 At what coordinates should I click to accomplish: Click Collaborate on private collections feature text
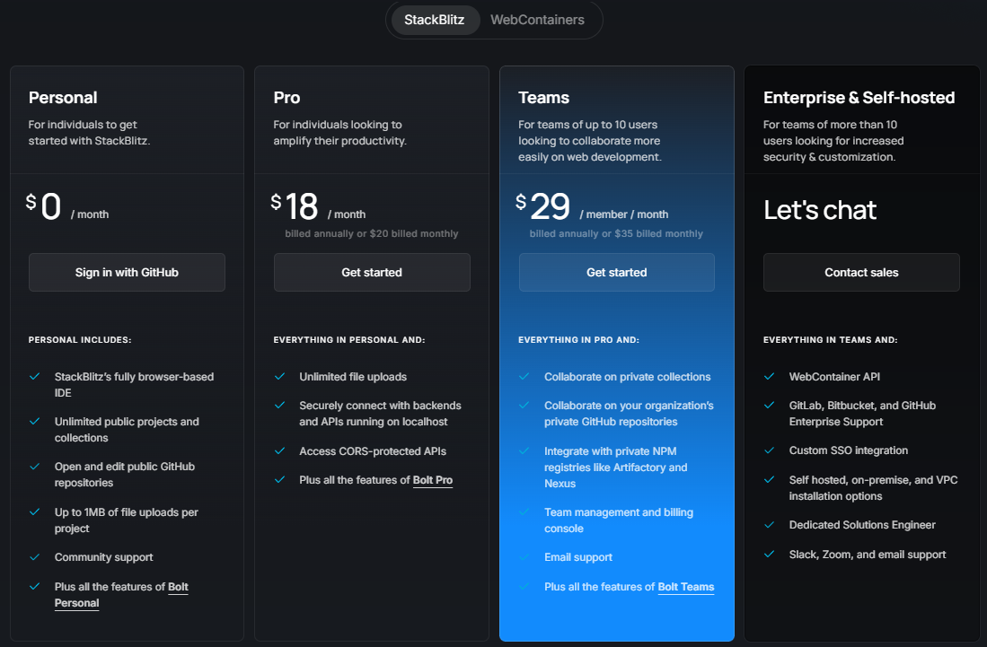point(628,377)
